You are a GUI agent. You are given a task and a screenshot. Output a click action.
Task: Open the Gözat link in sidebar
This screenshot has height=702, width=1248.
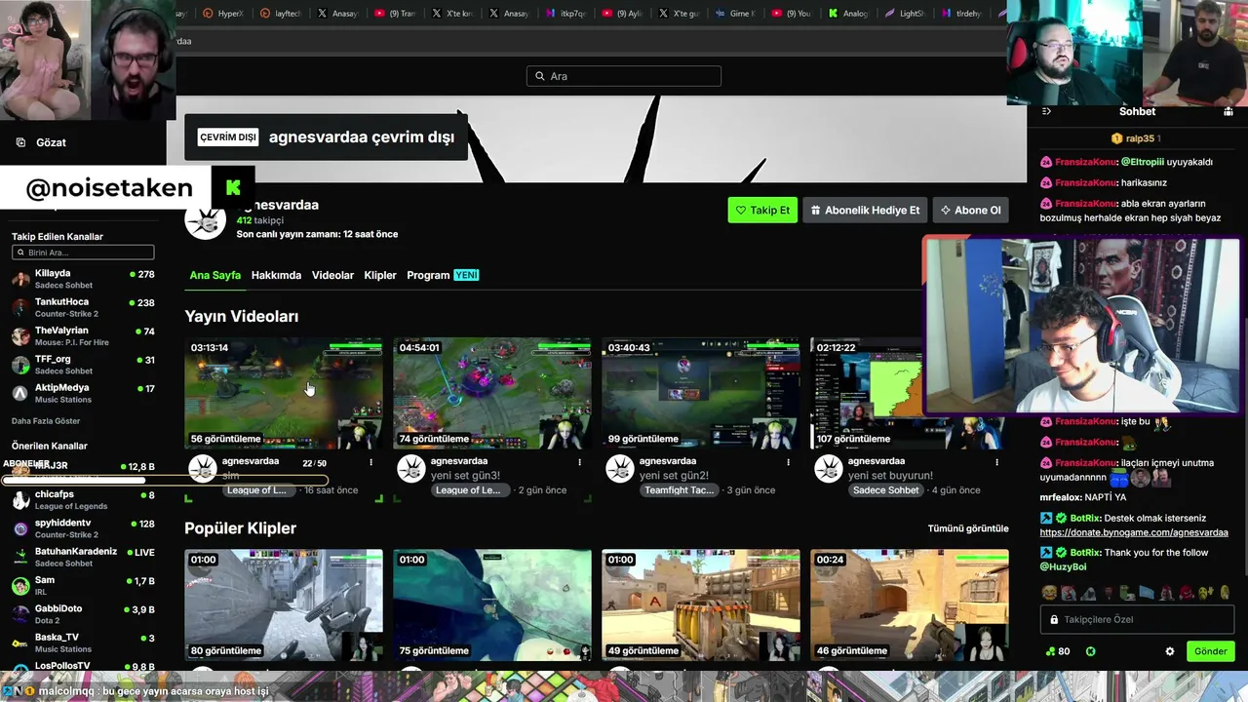tap(51, 142)
